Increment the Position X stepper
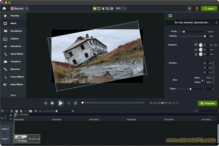 (x=213, y=62)
